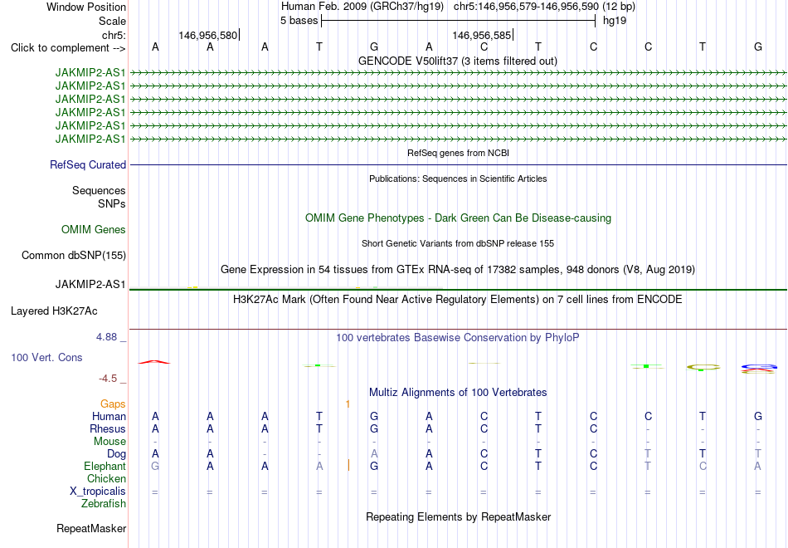The image size is (788, 548).
Task: Click the chr5:146,956,579-146,956,590 coordinates text
Action: point(526,7)
